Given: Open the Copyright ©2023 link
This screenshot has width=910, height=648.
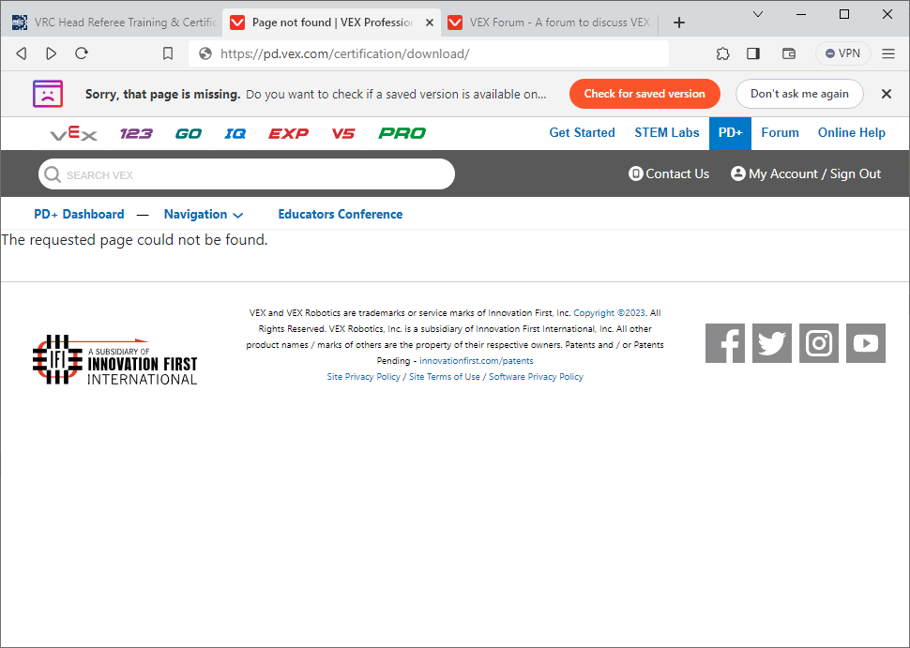Looking at the screenshot, I should click(x=610, y=312).
